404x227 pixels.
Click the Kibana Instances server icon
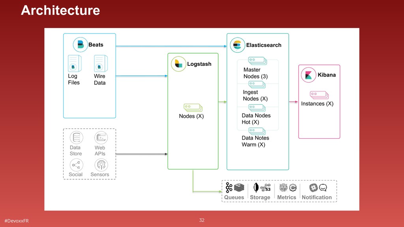[x=319, y=95]
